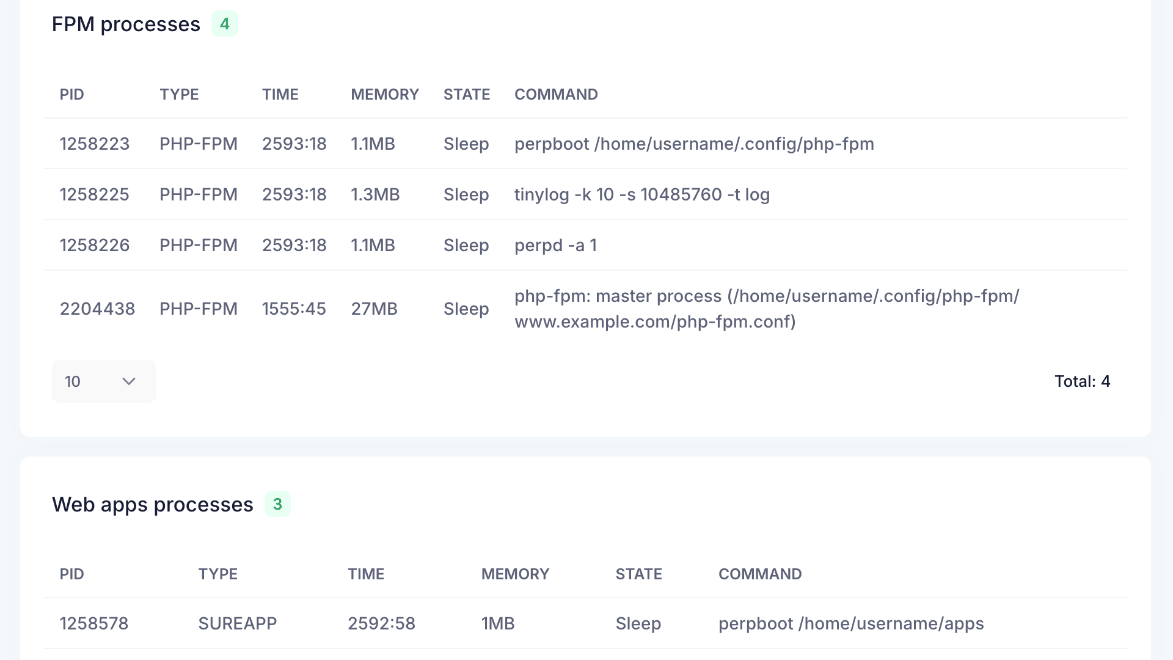Click MEMORY header in Web apps processes table
The image size is (1173, 660).
point(515,574)
